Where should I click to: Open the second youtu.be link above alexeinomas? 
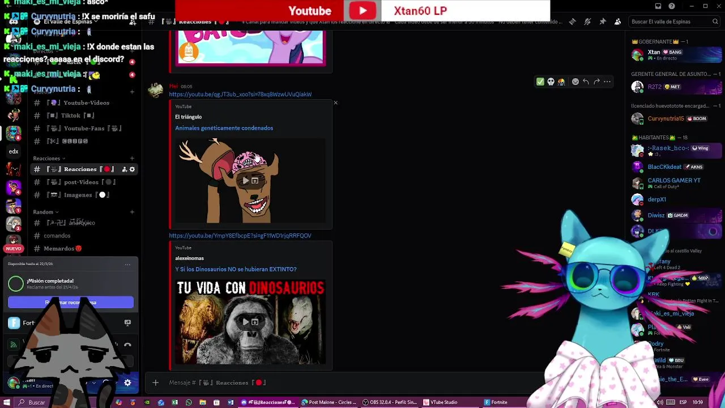coord(240,236)
